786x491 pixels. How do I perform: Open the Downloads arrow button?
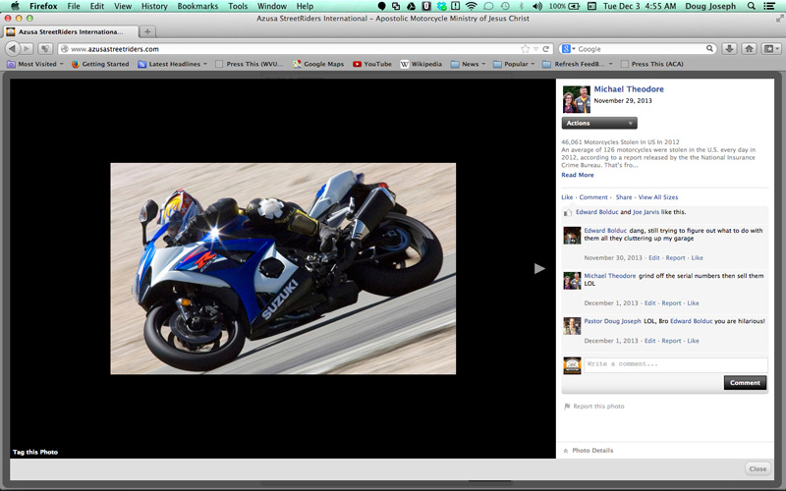point(729,48)
